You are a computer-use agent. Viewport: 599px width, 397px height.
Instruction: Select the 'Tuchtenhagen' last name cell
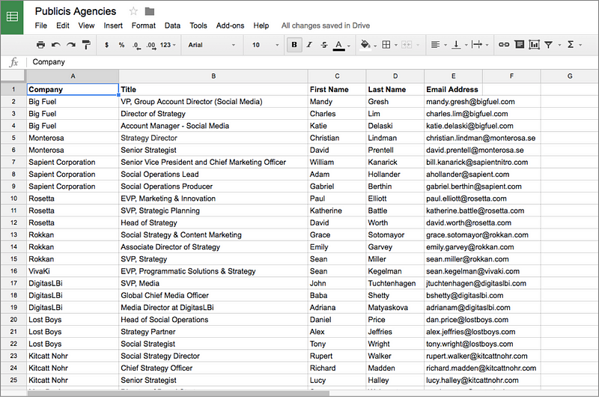(395, 283)
